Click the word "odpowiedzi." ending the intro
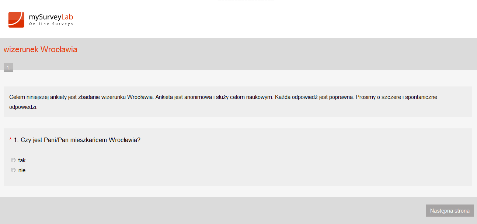The image size is (477, 224). click(24, 108)
